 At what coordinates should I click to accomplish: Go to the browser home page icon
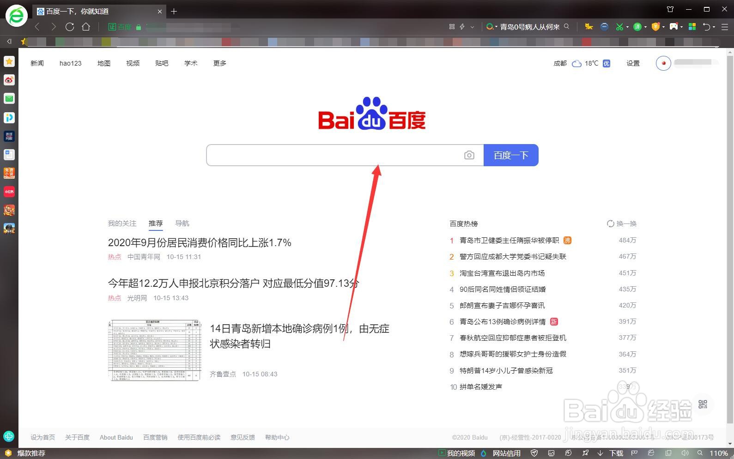(86, 27)
